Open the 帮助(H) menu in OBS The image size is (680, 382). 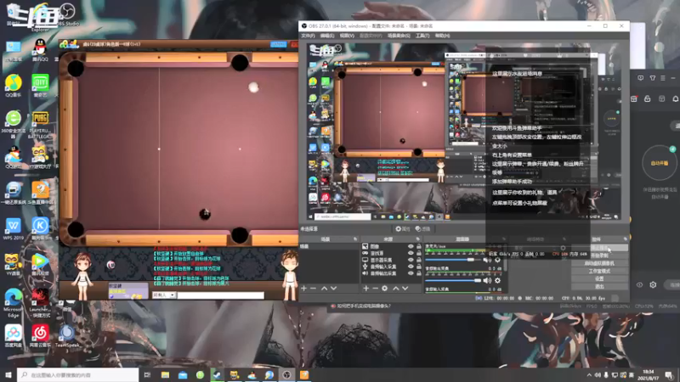pyautogui.click(x=442, y=36)
